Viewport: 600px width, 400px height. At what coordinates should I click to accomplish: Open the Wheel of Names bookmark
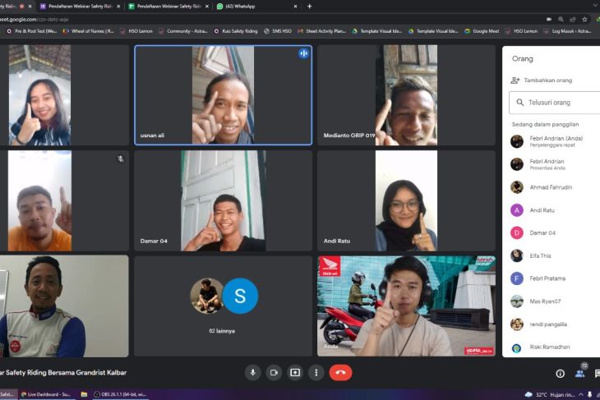click(x=88, y=31)
